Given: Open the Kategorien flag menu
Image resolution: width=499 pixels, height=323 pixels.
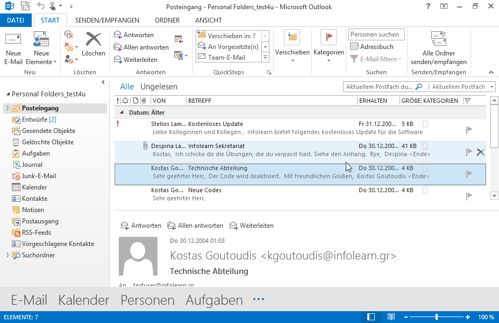Looking at the screenshot, I should (329, 46).
